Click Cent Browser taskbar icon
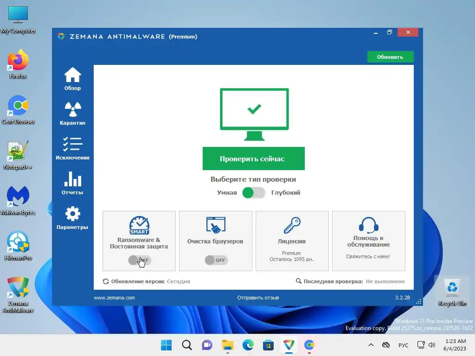Image resolution: width=475 pixels, height=356 pixels. click(x=309, y=345)
